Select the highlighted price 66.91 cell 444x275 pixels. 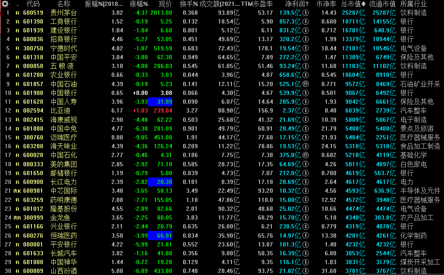(160, 236)
